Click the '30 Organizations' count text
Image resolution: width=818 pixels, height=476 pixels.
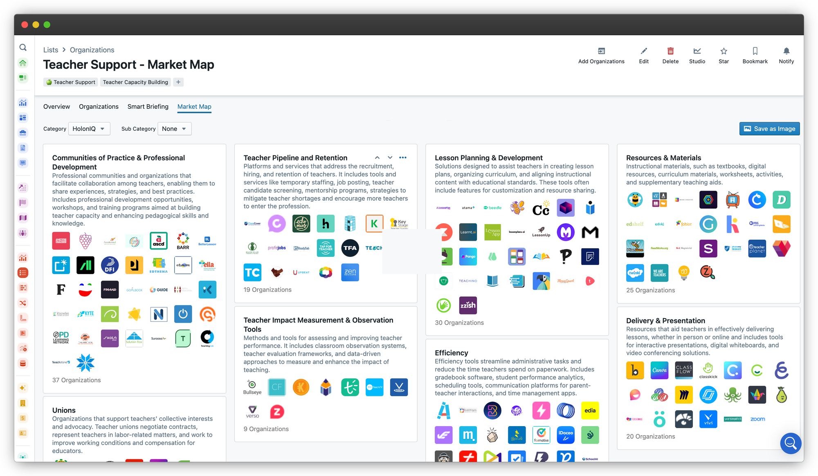(x=459, y=323)
